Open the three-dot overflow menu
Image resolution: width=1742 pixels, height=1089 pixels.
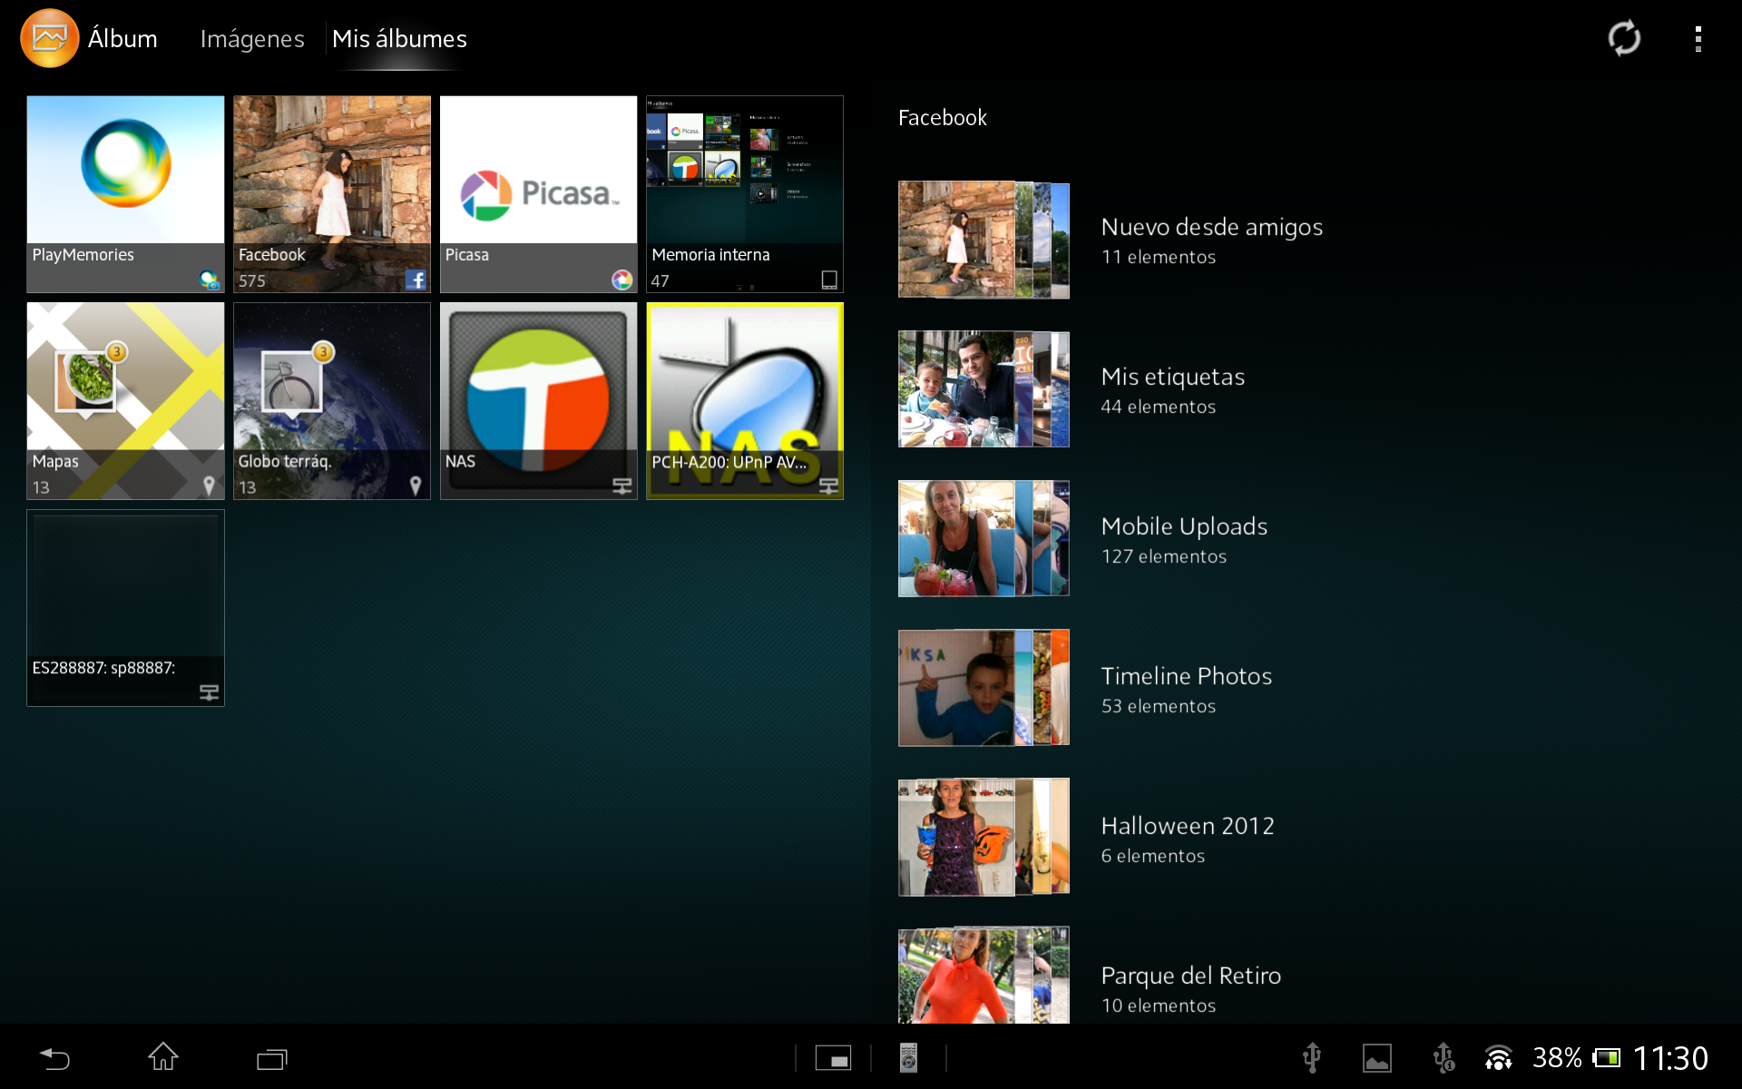[1698, 38]
